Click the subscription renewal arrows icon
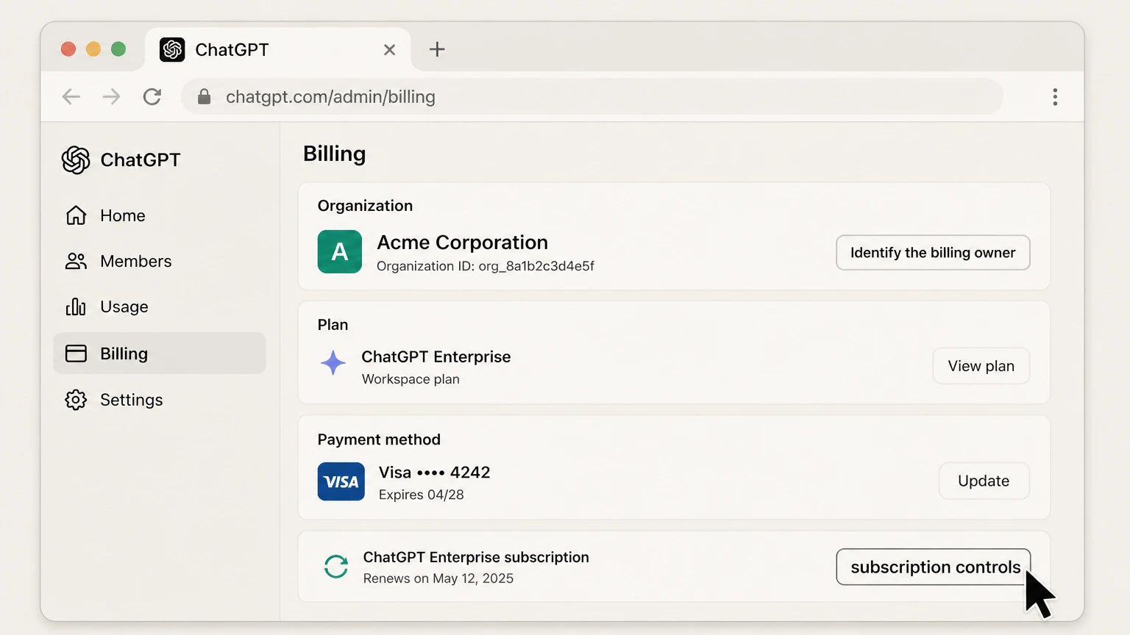This screenshot has width=1130, height=635. click(336, 567)
